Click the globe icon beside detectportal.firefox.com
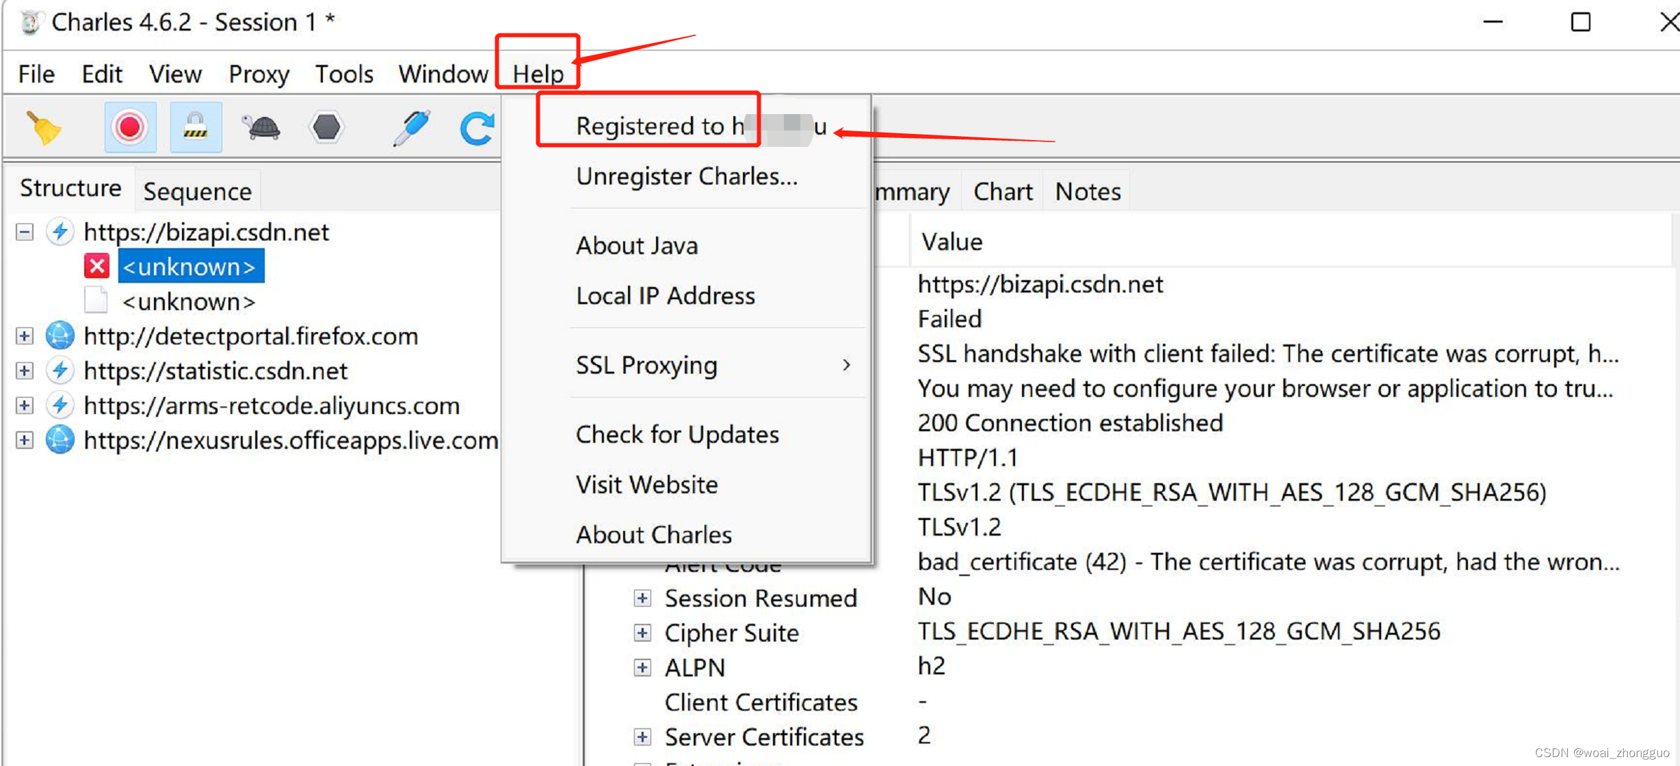Image resolution: width=1680 pixels, height=766 pixels. tap(60, 336)
